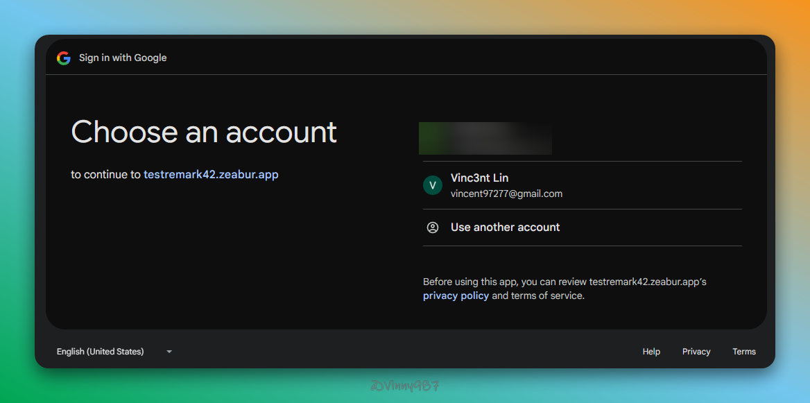Viewport: 810px width, 403px height.
Task: Open the English (United States) language dropdown
Action: (x=101, y=352)
